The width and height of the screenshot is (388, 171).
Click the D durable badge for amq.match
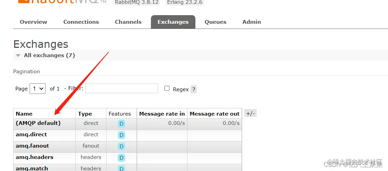[121, 169]
